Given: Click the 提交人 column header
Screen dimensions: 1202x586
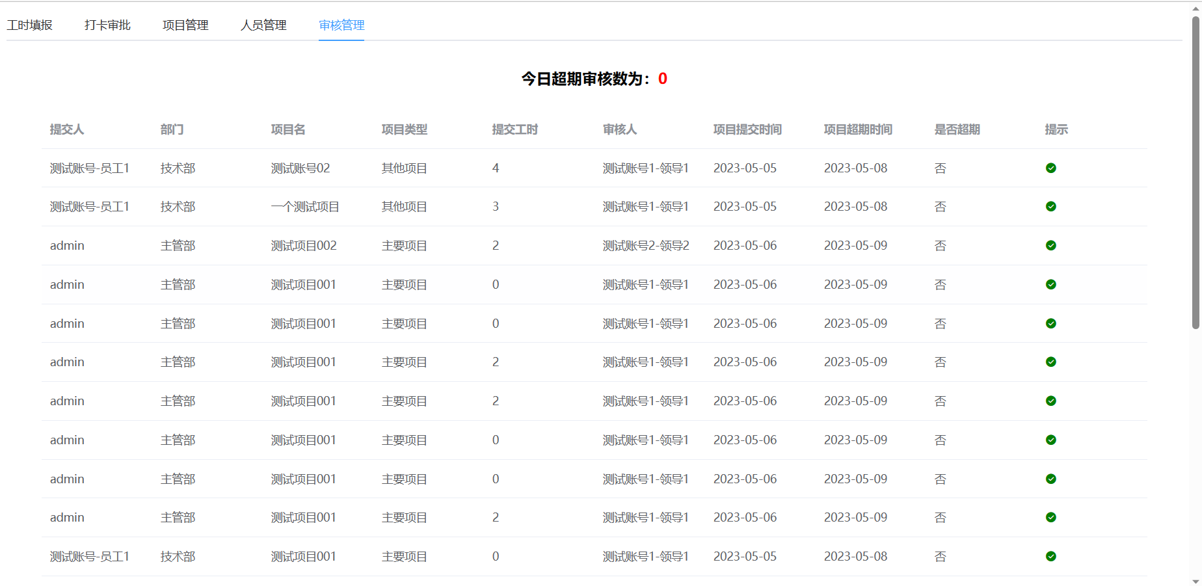Looking at the screenshot, I should 67,129.
